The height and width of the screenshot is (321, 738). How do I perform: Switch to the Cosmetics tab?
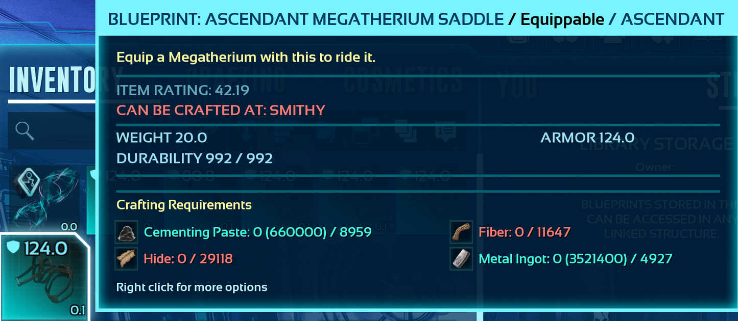[x=403, y=82]
